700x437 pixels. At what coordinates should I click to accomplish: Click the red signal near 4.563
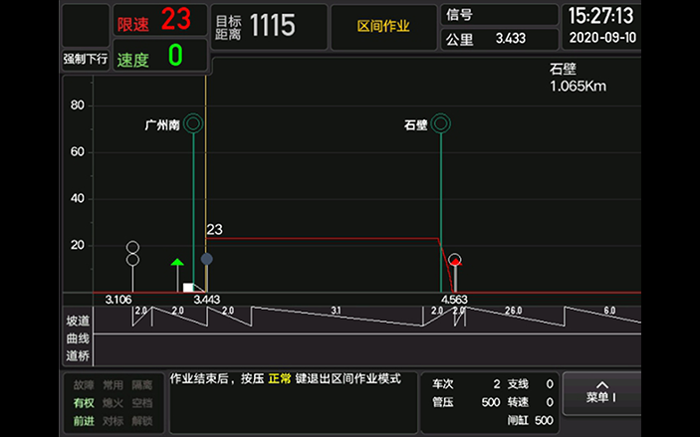coord(455,261)
